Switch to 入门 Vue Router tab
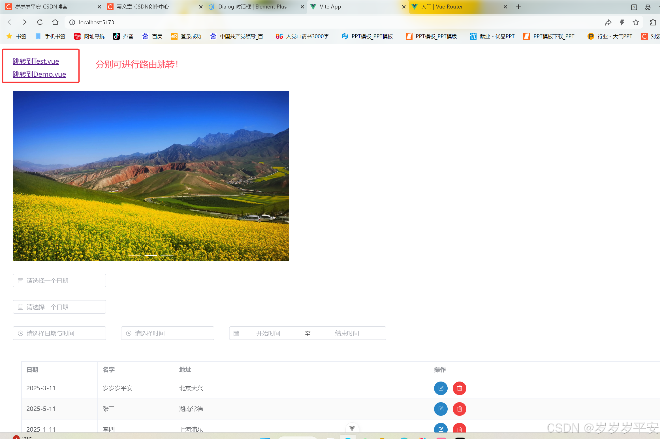660x439 pixels. pos(442,7)
